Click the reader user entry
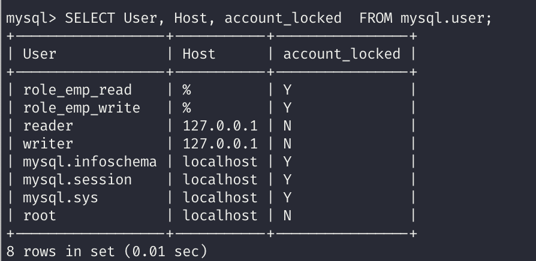This screenshot has width=536, height=261. (48, 126)
